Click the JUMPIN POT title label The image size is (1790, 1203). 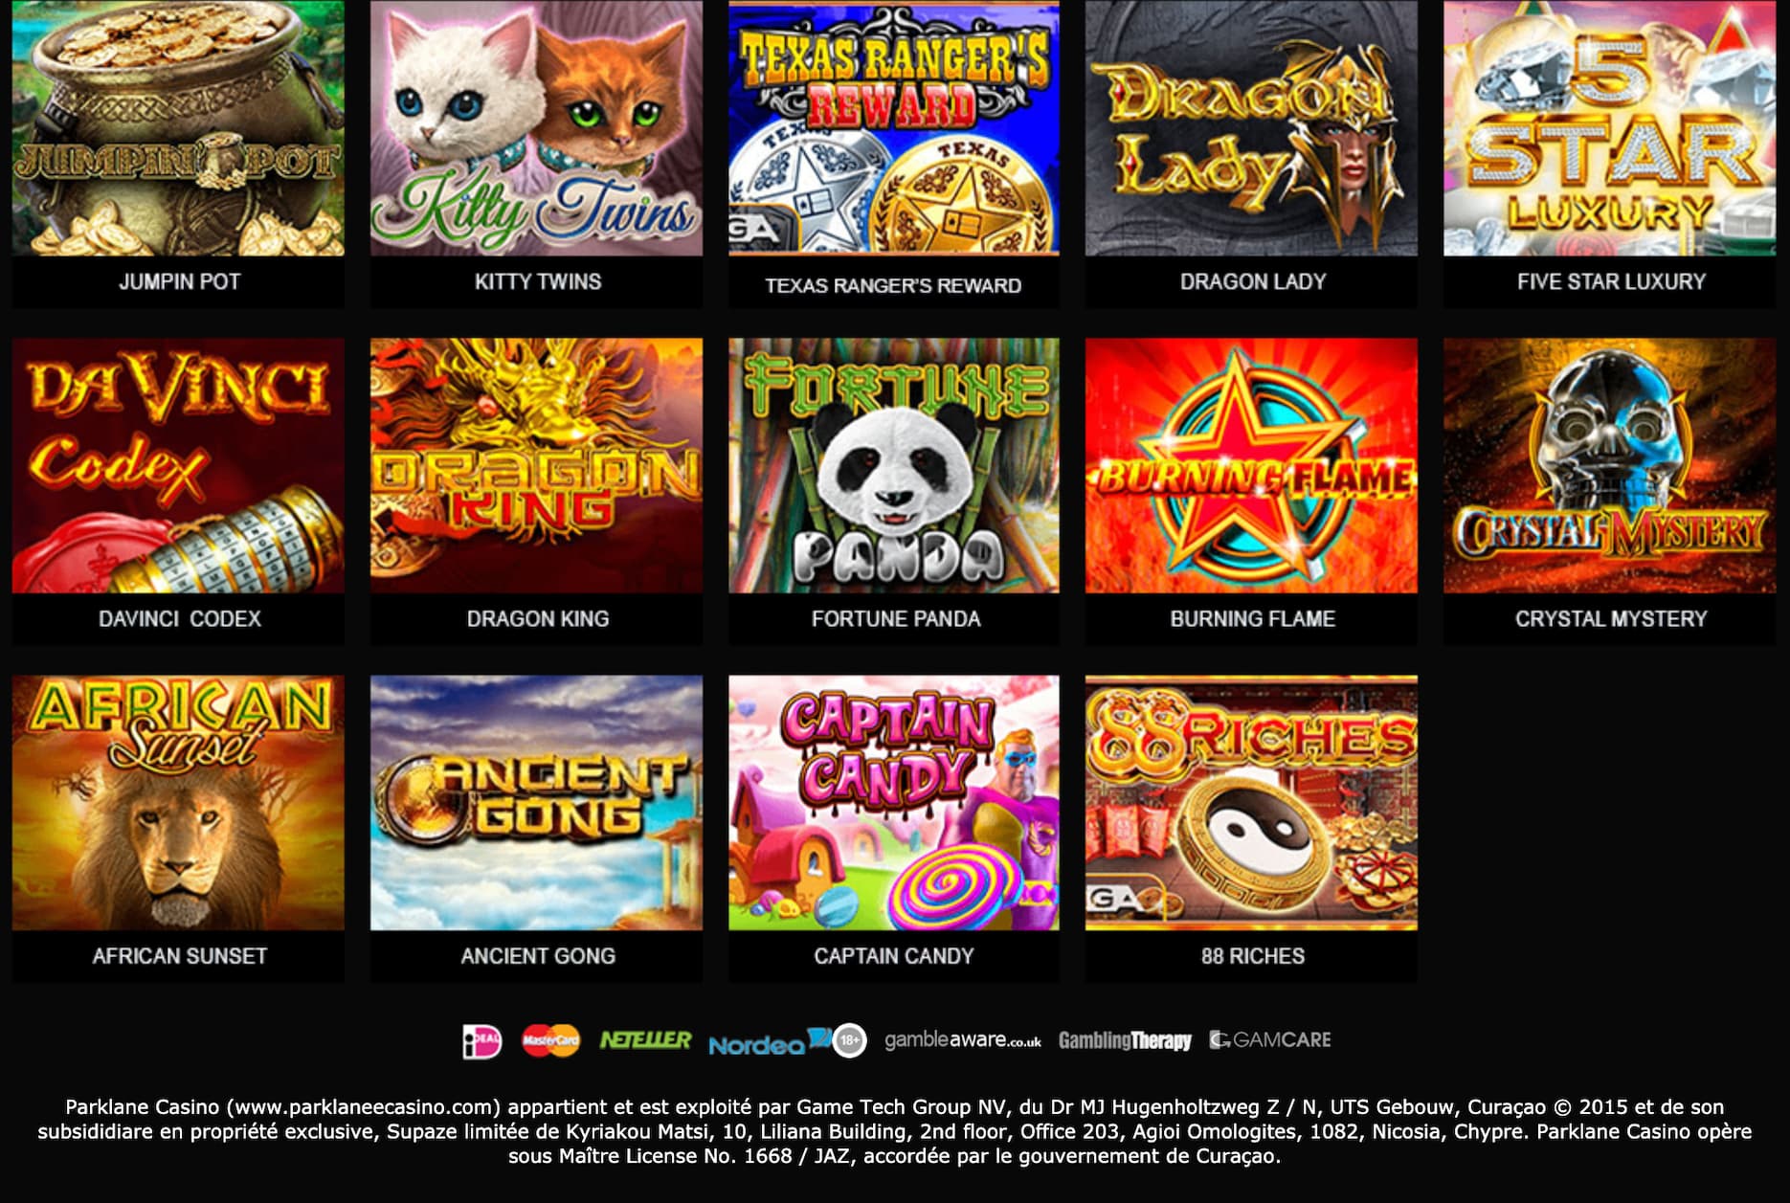pyautogui.click(x=179, y=281)
